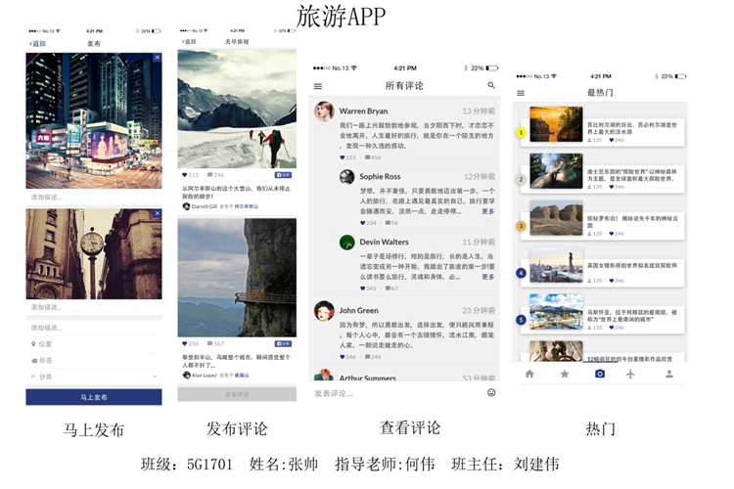Open the first ranked sunset lake thumbnail

pos(556,126)
